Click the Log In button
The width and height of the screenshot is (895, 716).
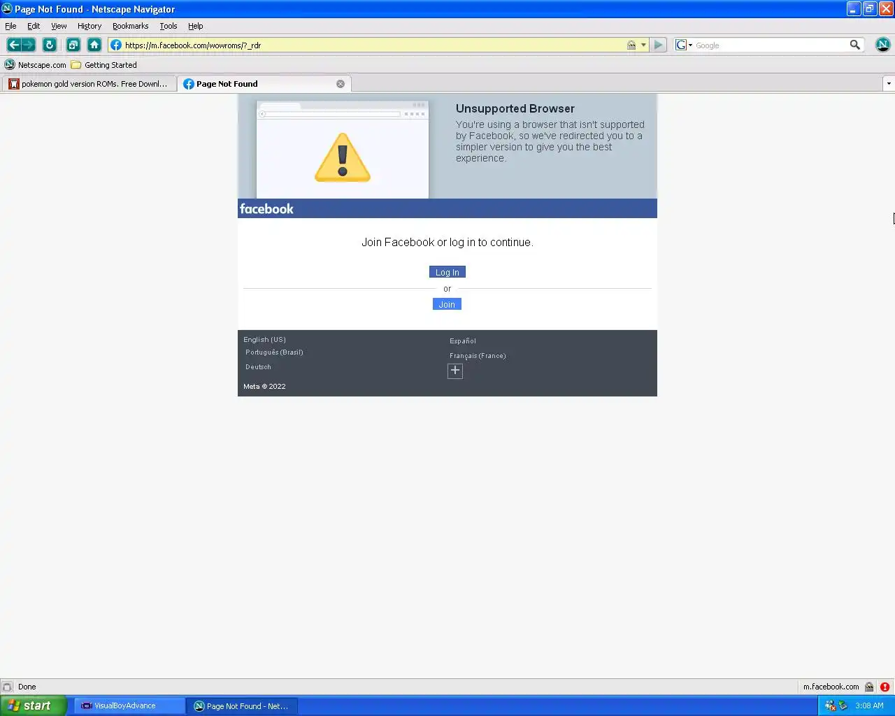(447, 272)
